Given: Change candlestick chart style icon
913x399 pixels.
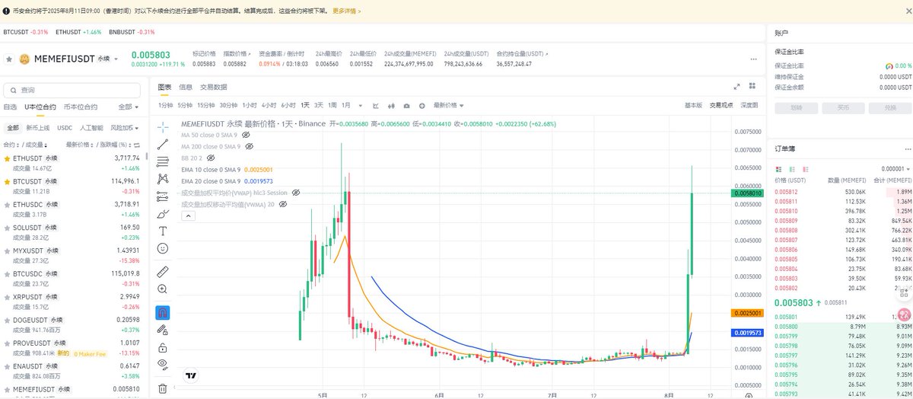Looking at the screenshot, I should point(392,105).
